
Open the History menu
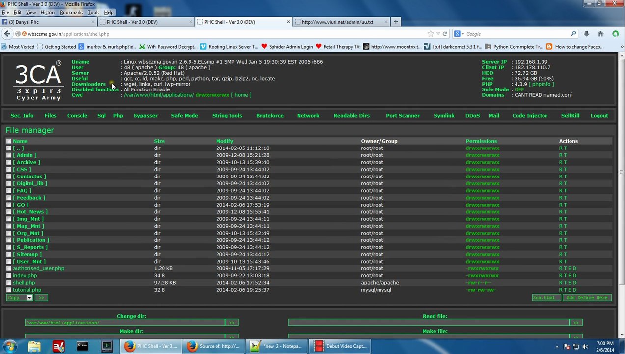pos(48,12)
